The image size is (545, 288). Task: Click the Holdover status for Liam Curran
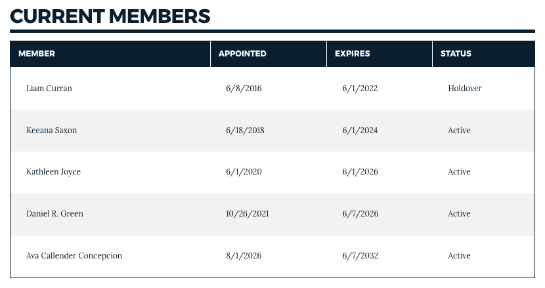click(x=465, y=89)
